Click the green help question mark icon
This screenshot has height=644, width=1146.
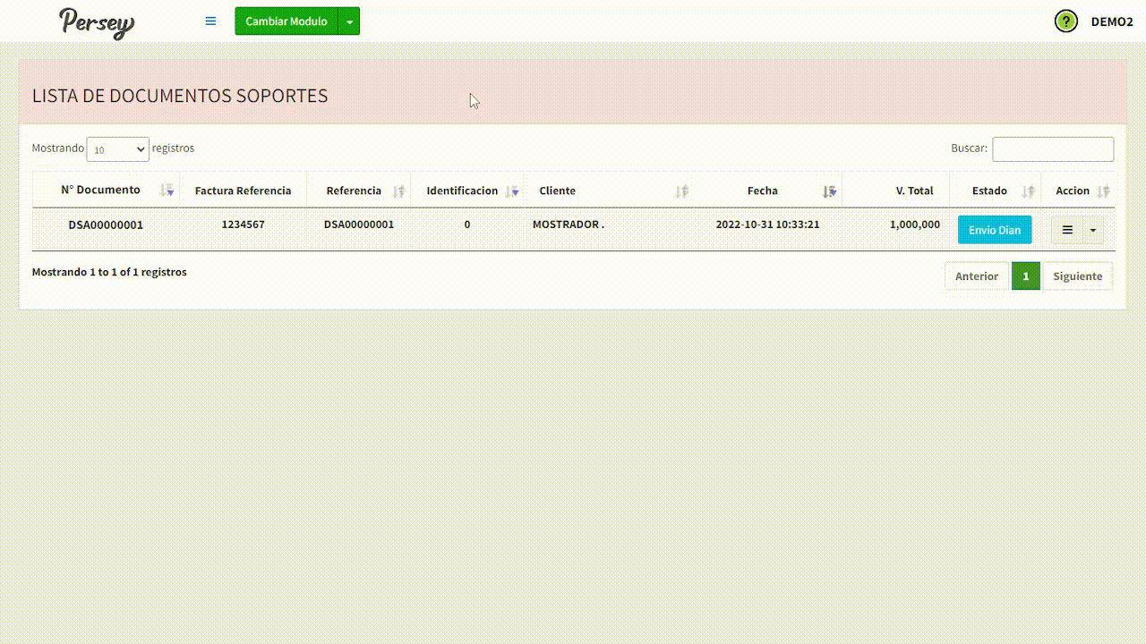(x=1065, y=21)
